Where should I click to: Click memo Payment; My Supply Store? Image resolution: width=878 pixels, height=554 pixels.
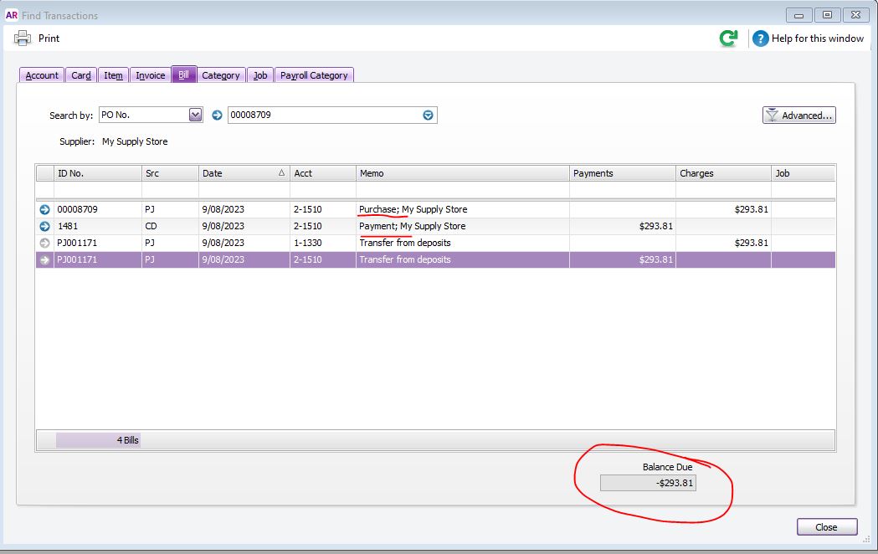(x=412, y=227)
